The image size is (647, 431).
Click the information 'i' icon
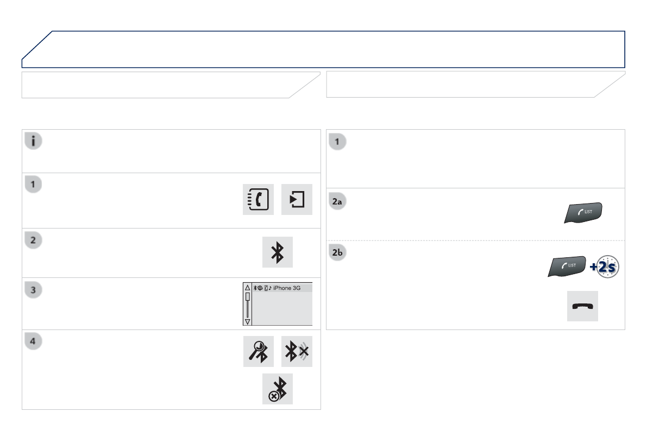33,141
